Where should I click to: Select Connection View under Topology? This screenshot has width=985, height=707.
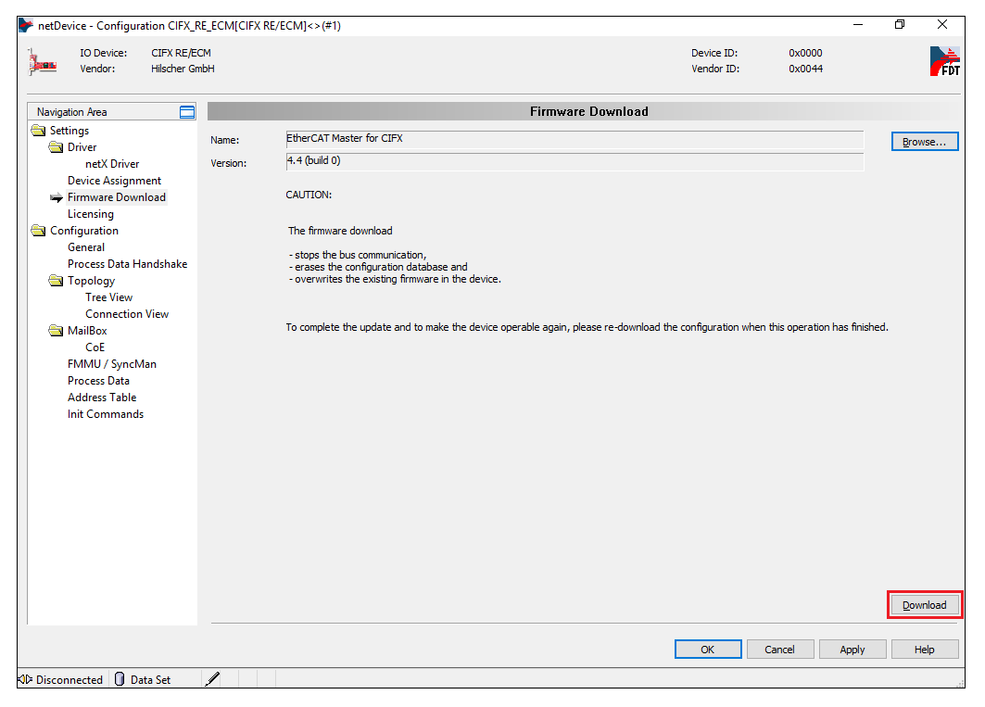[127, 314]
